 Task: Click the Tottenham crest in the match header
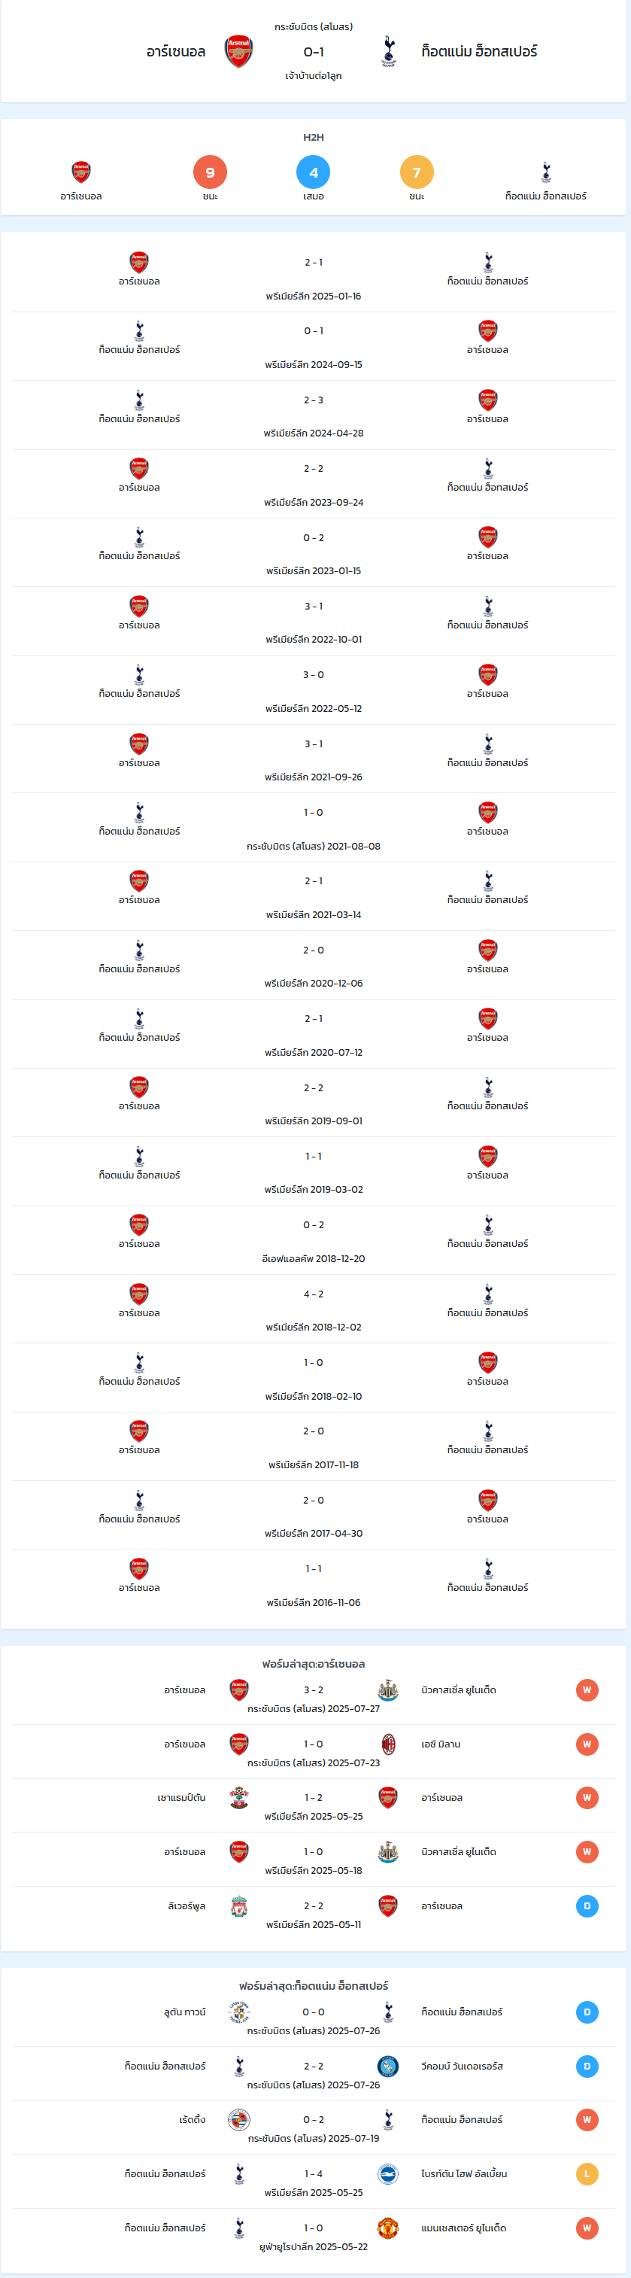(x=388, y=51)
